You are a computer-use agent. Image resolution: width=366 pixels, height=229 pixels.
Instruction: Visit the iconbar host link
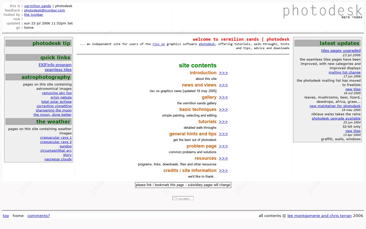click(34, 15)
